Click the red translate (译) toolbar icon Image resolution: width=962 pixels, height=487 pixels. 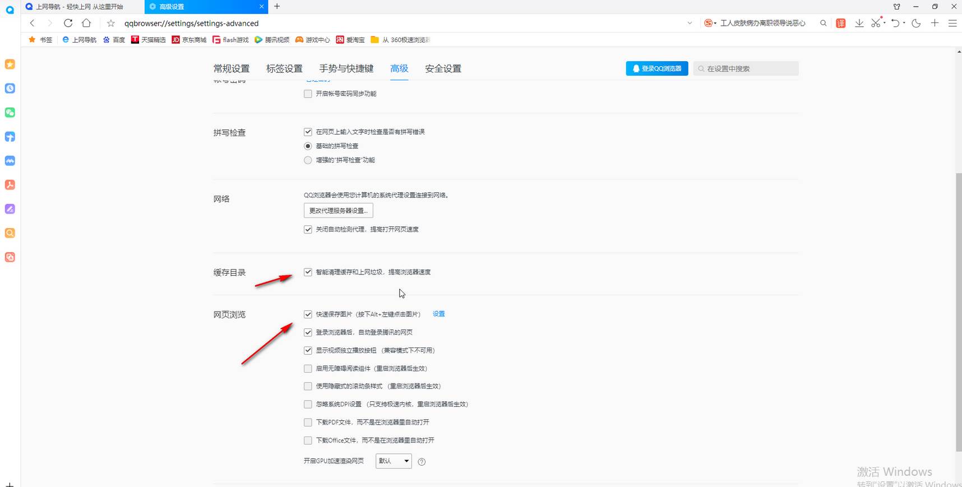coord(840,23)
